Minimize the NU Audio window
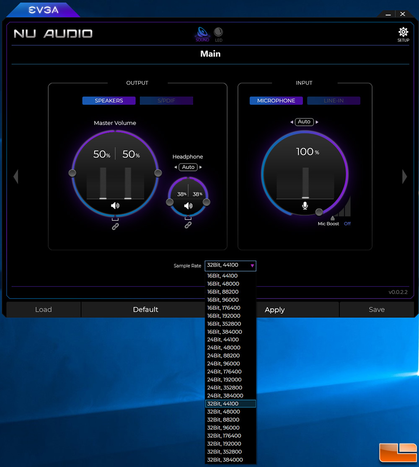The width and height of the screenshot is (419, 467). (x=388, y=14)
